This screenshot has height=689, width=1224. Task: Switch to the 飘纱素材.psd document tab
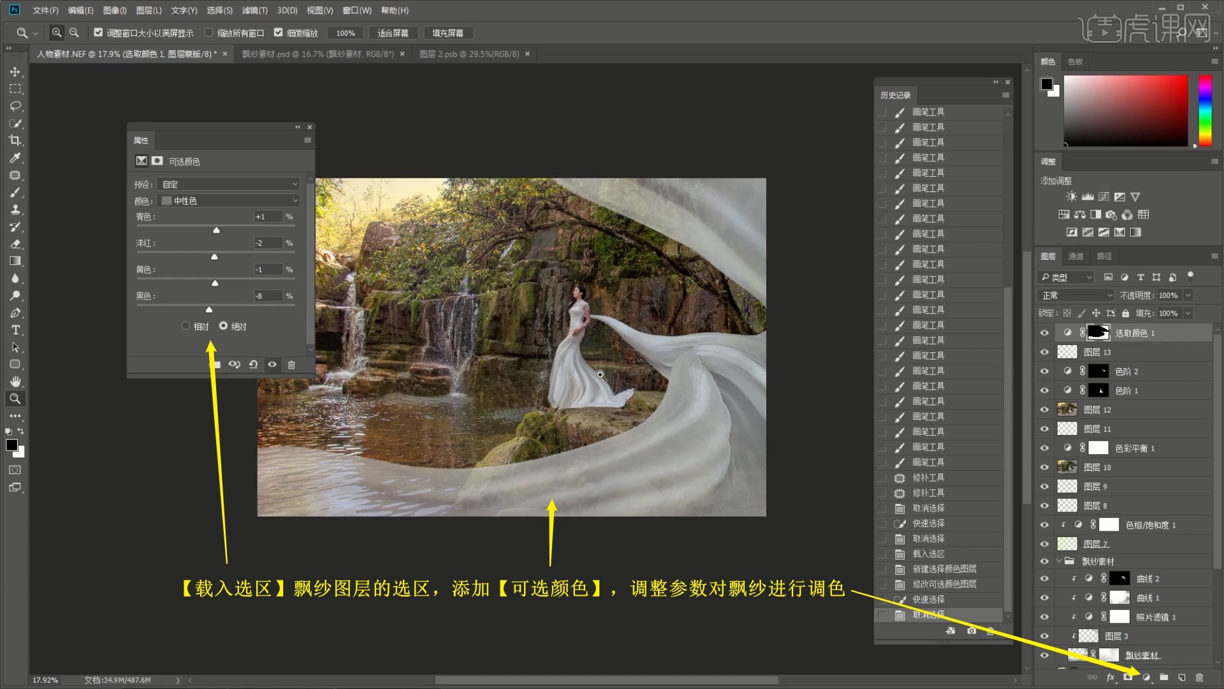317,54
